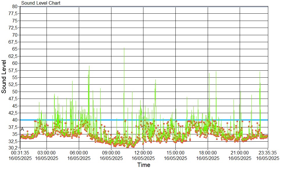Click the 12:00:00 time tick label
This screenshot has width=288, height=171.
[143, 153]
